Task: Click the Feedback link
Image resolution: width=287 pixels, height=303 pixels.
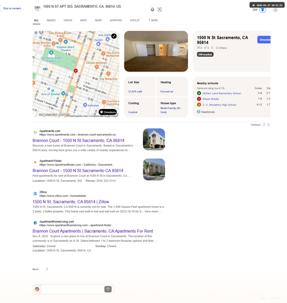Action: (255, 125)
